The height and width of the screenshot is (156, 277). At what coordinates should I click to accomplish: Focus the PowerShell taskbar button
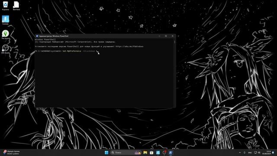coord(171,153)
